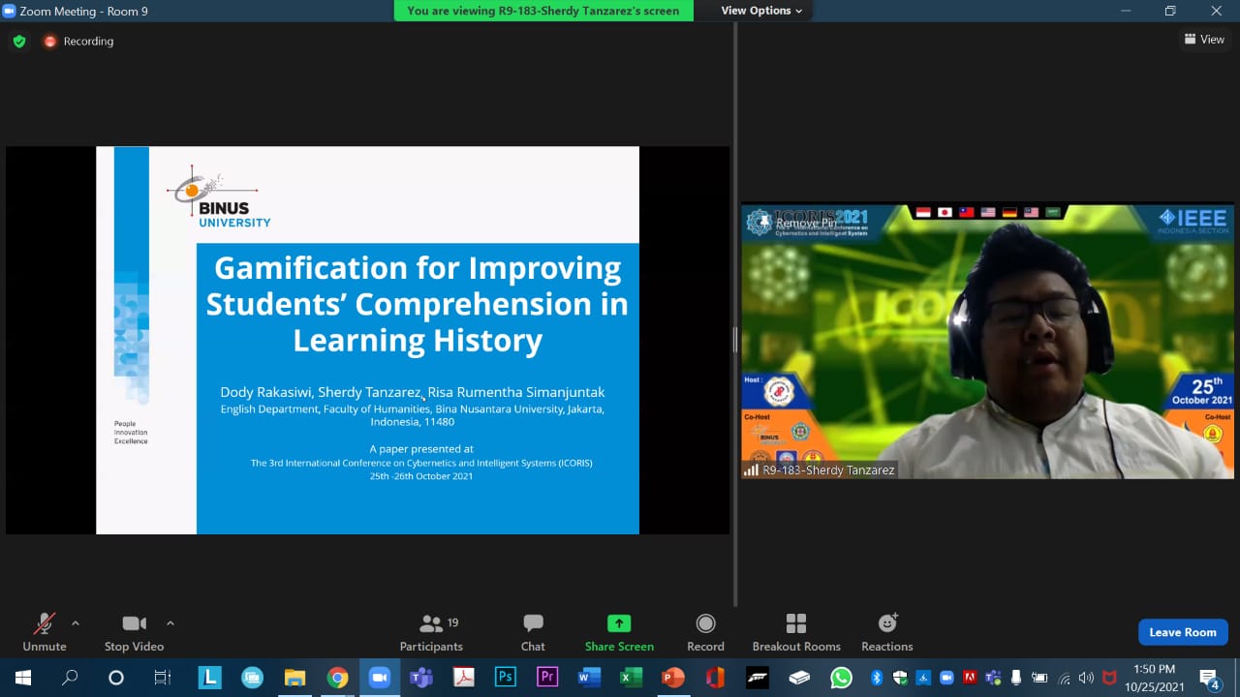Expand video options arrow next to Stop Video
Screen dimensions: 1240x697
[x=170, y=623]
